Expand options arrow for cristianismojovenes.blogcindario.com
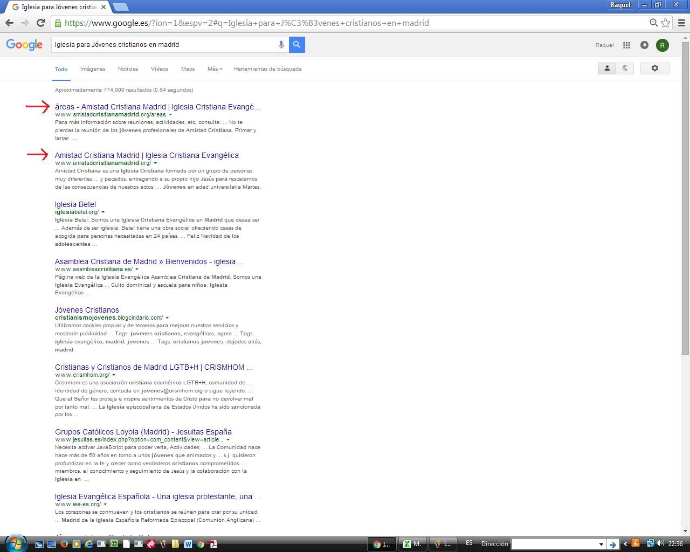This screenshot has height=552, width=690. point(167,318)
